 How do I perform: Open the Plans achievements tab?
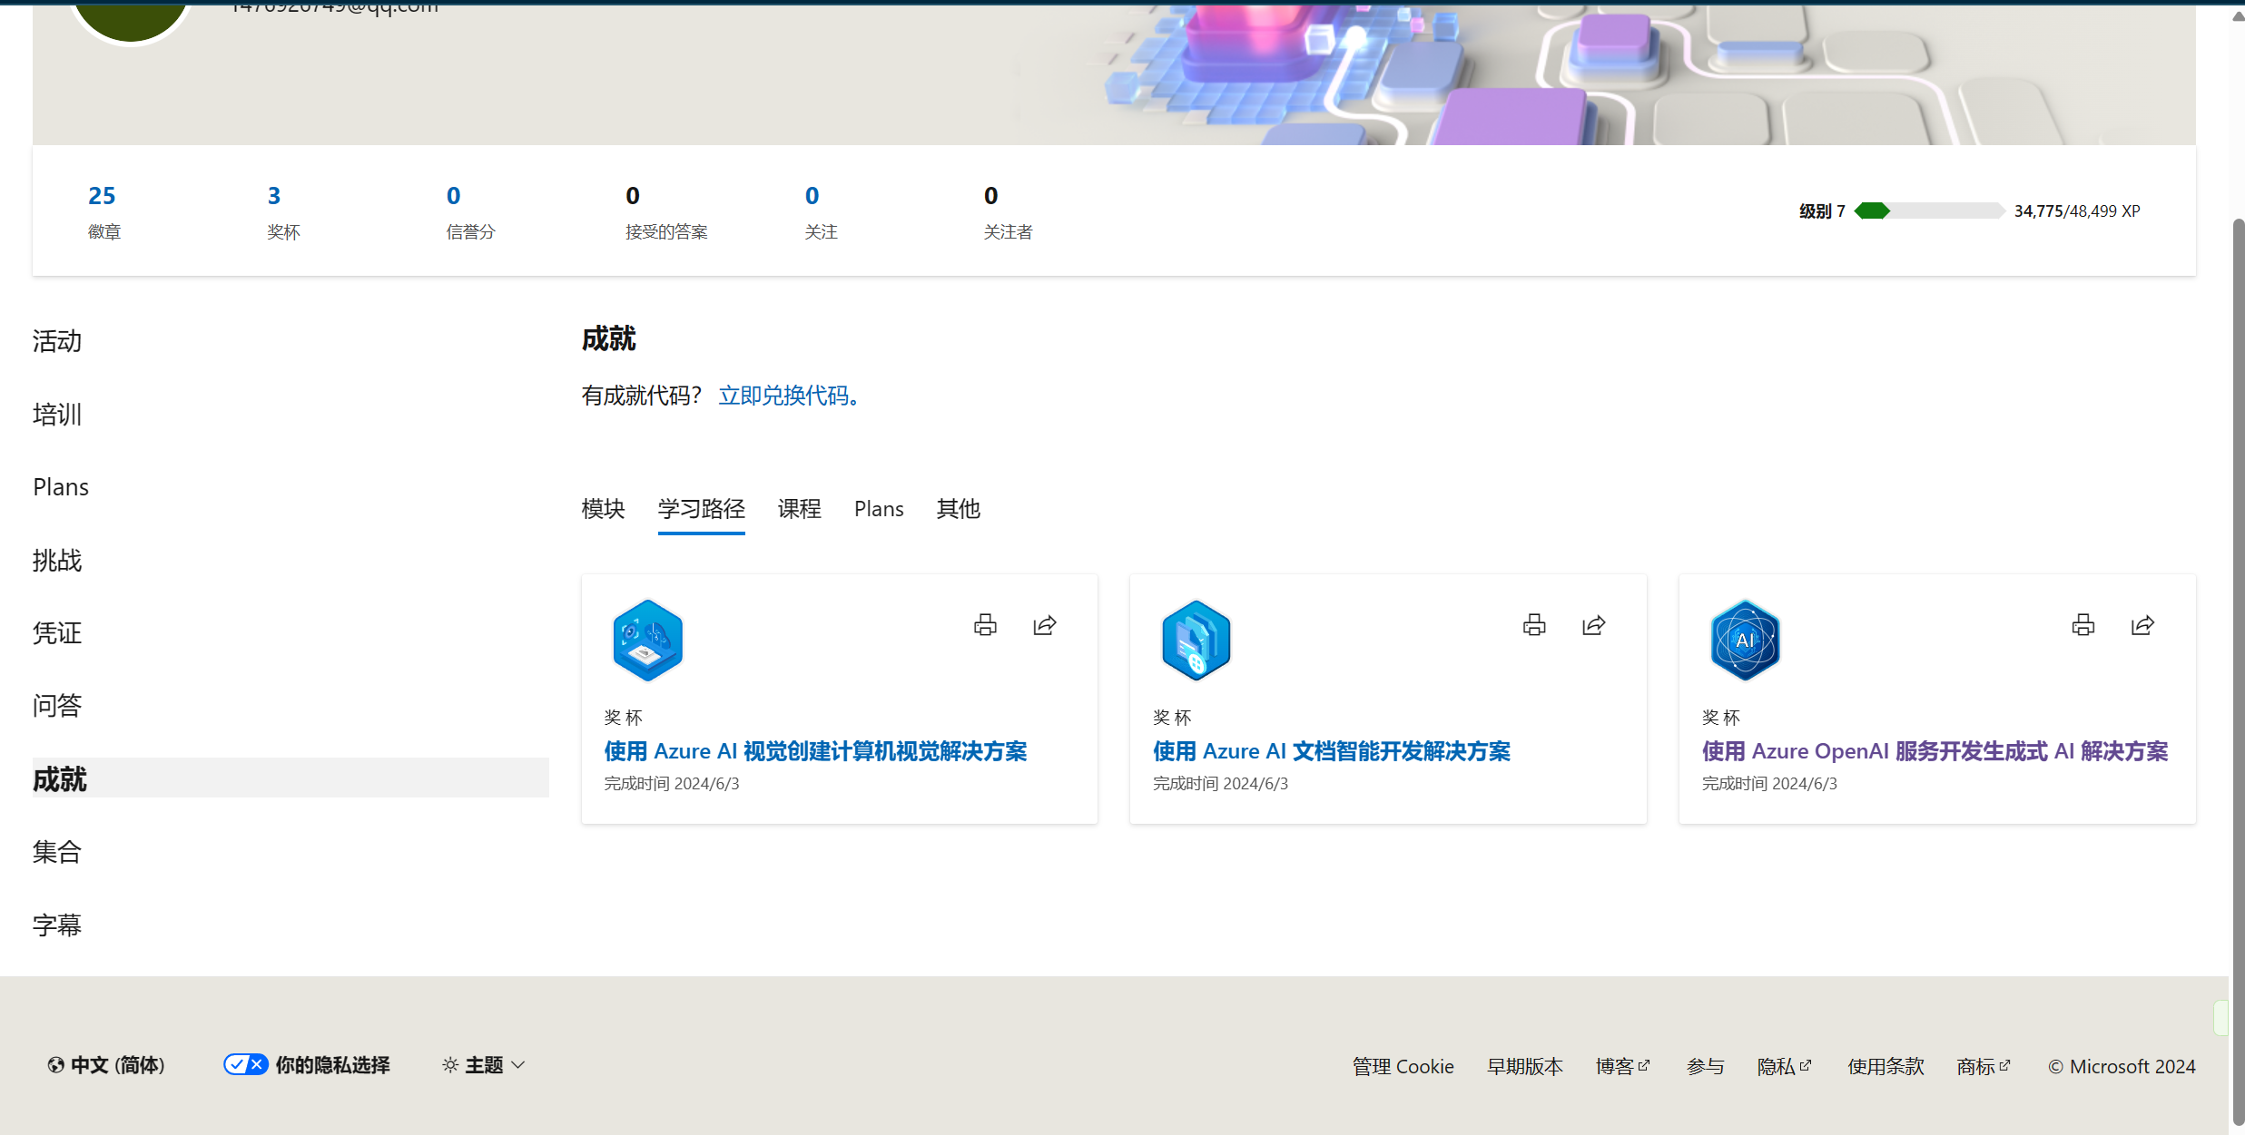pyautogui.click(x=879, y=509)
